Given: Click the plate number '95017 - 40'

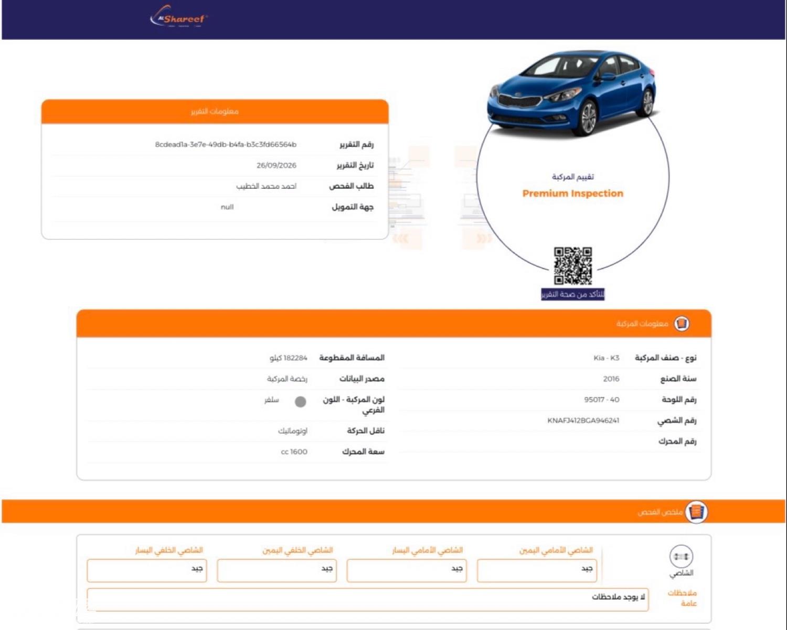Looking at the screenshot, I should pos(601,400).
